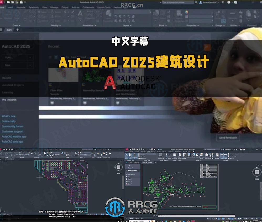Click Text tool icon in Start window ribbon

[x=80, y=13]
